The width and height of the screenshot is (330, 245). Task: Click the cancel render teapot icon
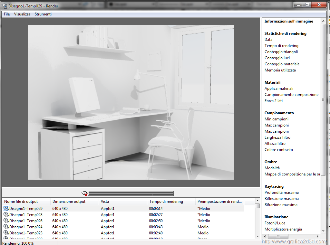pyautogui.click(x=85, y=193)
